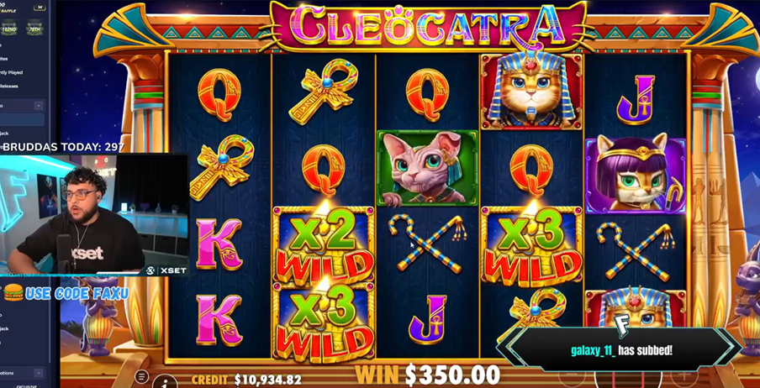Open the slot hamburger menu icon
The width and height of the screenshot is (760, 388).
tap(141, 376)
